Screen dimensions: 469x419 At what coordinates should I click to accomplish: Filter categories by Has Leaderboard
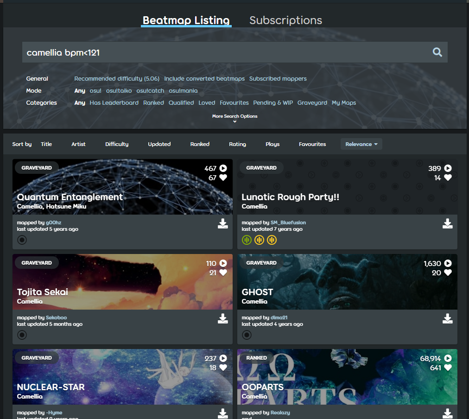(x=114, y=102)
